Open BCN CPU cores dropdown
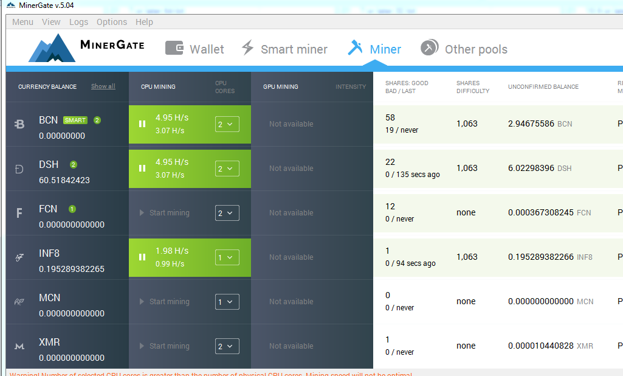 pos(227,124)
